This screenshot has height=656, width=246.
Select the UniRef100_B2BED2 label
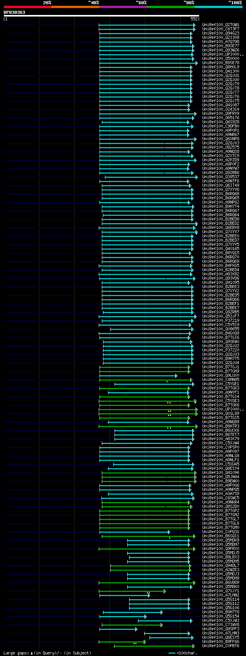(x=221, y=223)
